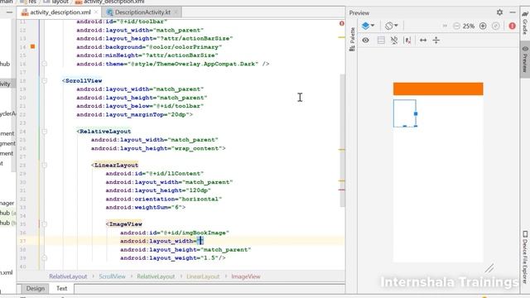Click the vertical align divider icon

pos(436,41)
